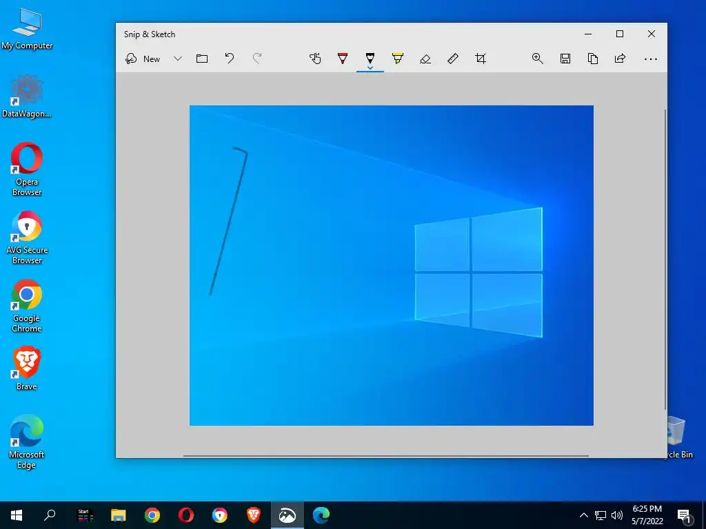Viewport: 706px width, 529px height.
Task: Expand the New snip delay dropdown arrow
Action: (178, 59)
